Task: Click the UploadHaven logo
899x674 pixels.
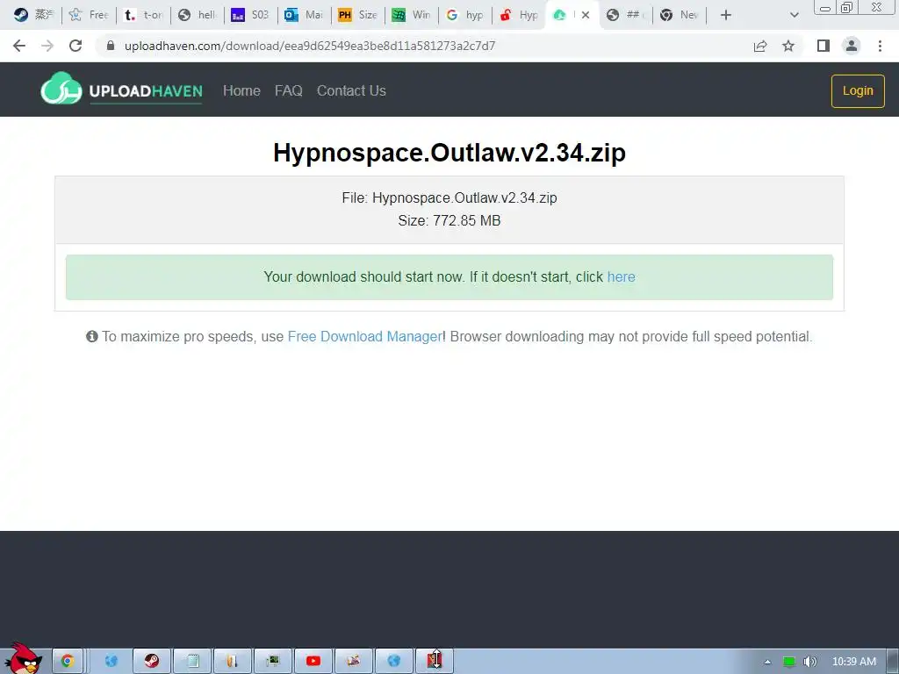Action: [x=121, y=90]
